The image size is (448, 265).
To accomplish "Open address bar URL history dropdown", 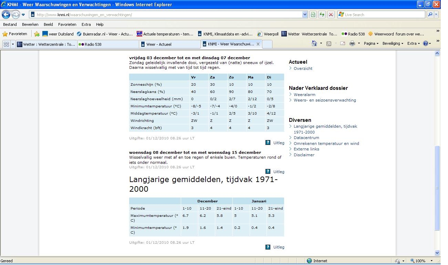I will [305, 14].
